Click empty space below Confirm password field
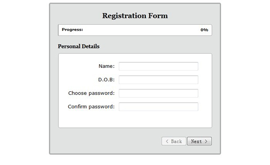Image resolution: width=270 pixels, height=165 pixels. point(135,120)
